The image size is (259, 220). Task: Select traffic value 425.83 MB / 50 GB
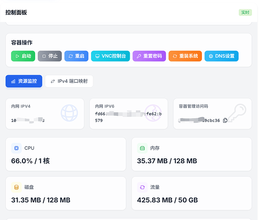click(168, 200)
